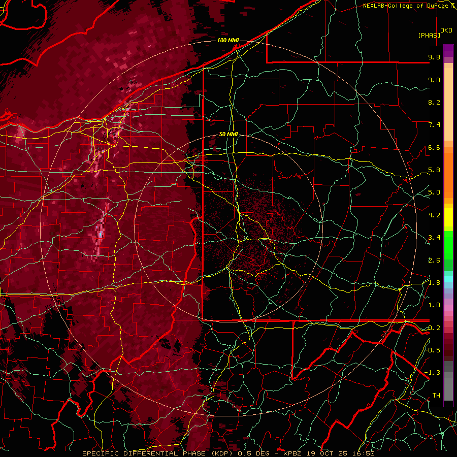Click the bright green color bar segment
The image size is (457, 457).
448,245
